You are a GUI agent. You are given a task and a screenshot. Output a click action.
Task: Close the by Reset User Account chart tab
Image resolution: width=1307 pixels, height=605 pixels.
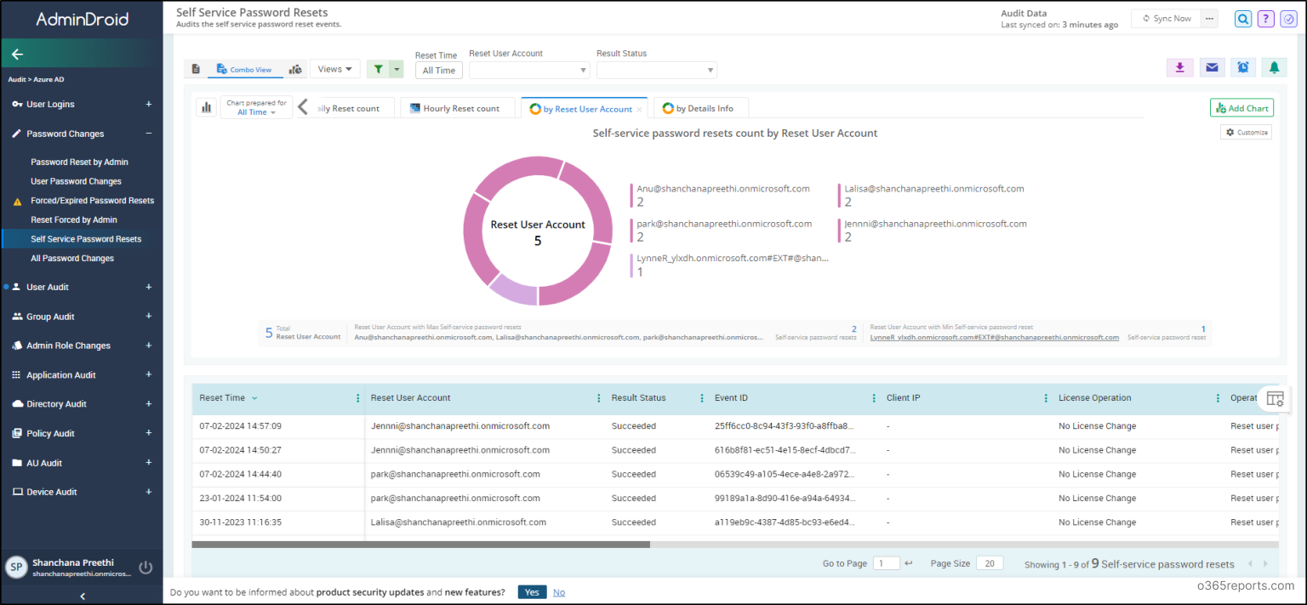click(x=641, y=109)
